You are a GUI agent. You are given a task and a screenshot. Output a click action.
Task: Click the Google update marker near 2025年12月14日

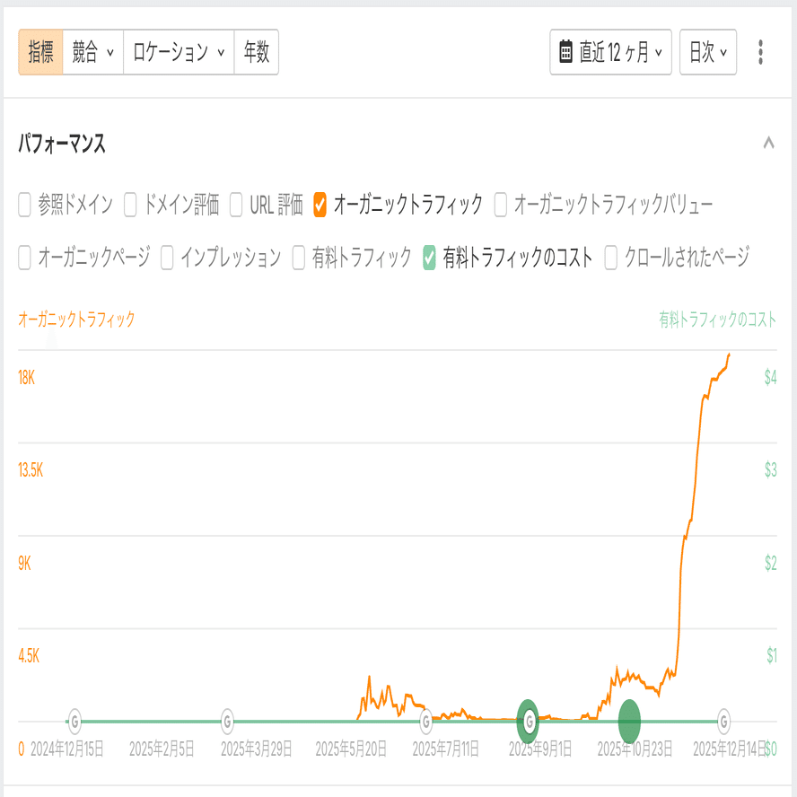[x=723, y=720]
